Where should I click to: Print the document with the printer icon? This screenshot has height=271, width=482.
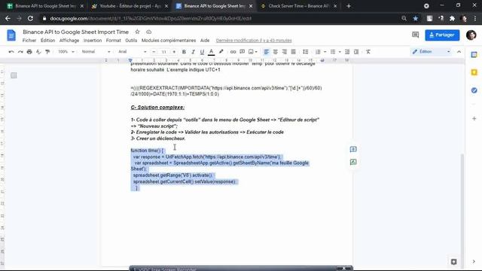(29, 52)
